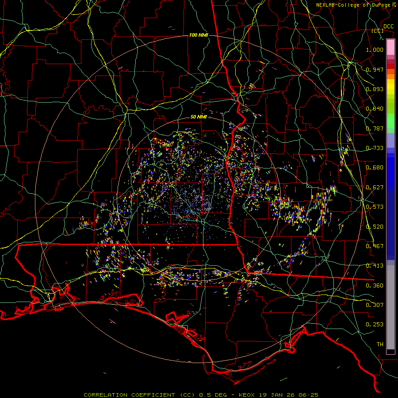Image resolution: width=398 pixels, height=398 pixels.
Task: Click the 0.307 legend value
Action: pyautogui.click(x=375, y=305)
